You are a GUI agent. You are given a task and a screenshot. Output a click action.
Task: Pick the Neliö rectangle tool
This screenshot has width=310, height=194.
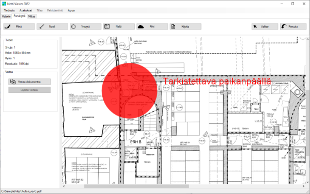point(119,26)
